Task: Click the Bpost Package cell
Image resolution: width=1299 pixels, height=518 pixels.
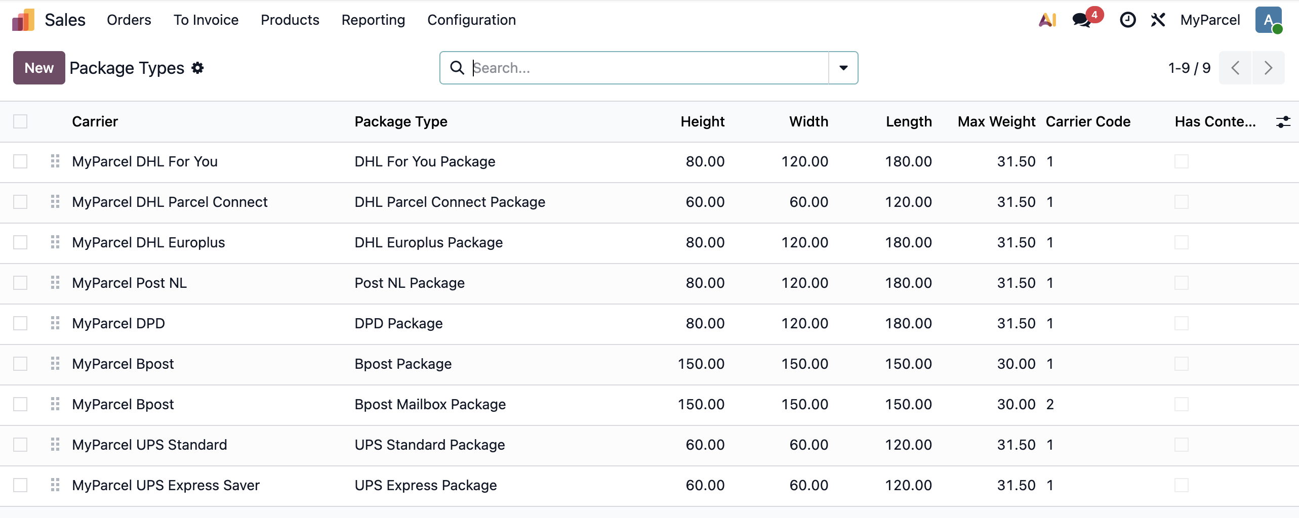Action: coord(403,364)
